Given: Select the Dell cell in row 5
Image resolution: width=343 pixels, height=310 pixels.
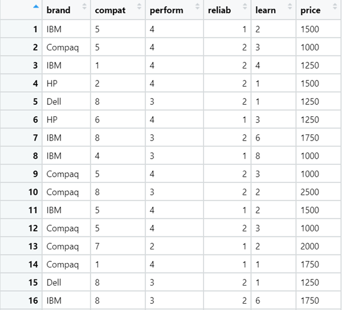Looking at the screenshot, I should (x=54, y=102).
